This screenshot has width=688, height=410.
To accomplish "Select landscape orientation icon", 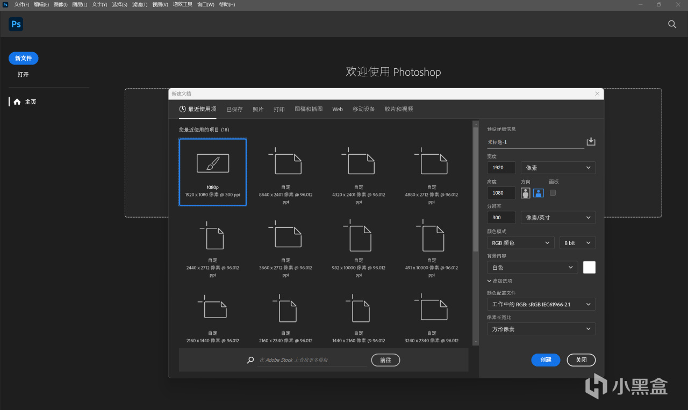I will point(538,193).
